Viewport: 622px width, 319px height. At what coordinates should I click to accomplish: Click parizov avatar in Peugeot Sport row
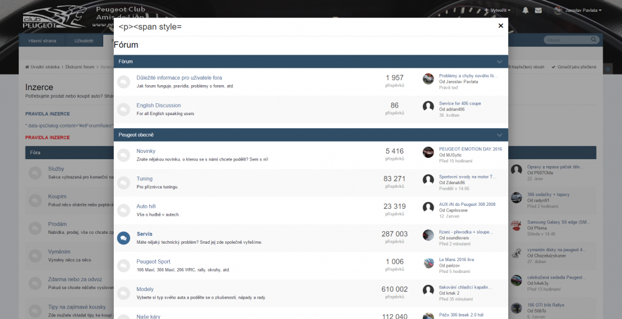(428, 262)
